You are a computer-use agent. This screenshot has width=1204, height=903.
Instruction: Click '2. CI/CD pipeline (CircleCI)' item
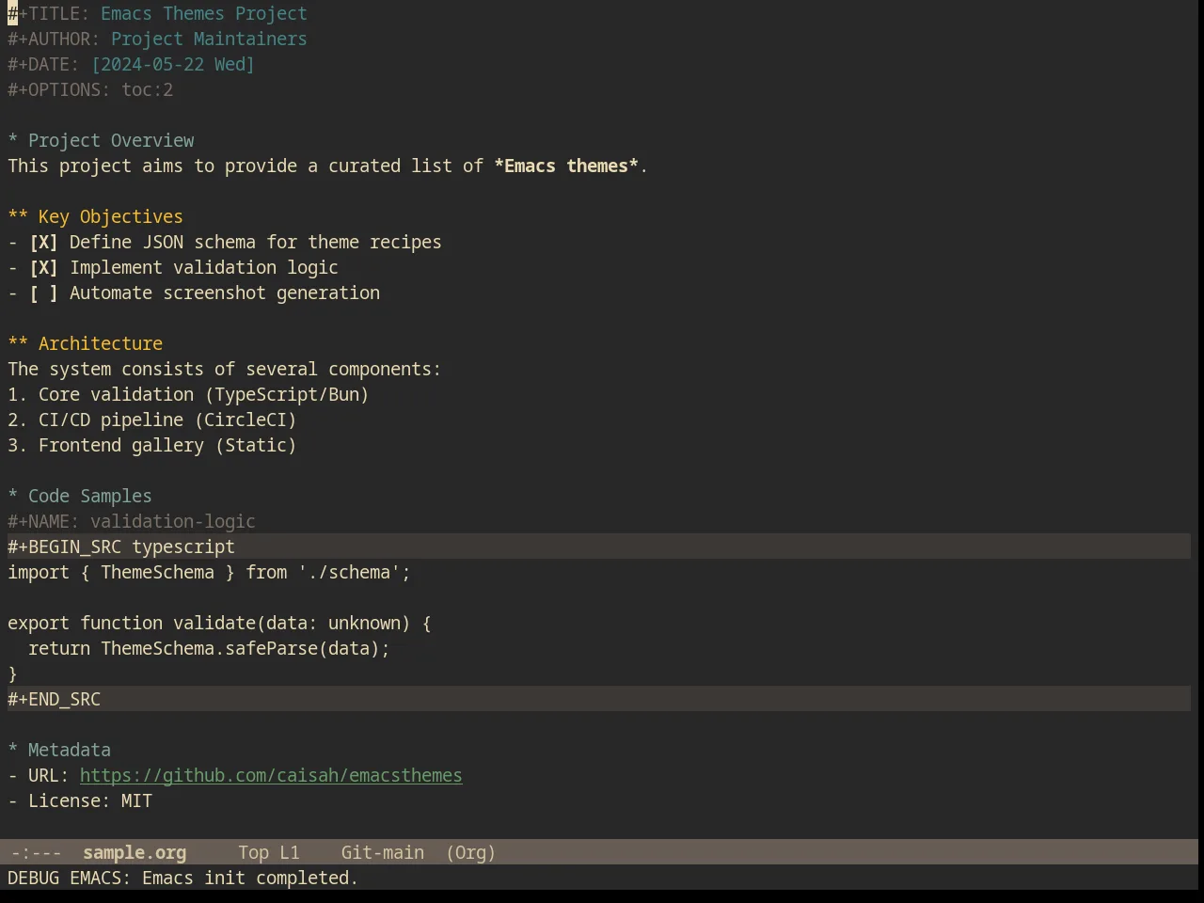[x=152, y=420]
